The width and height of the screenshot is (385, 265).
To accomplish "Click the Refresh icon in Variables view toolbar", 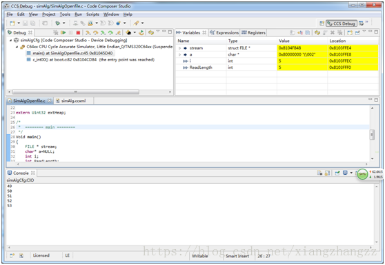I will (317, 32).
